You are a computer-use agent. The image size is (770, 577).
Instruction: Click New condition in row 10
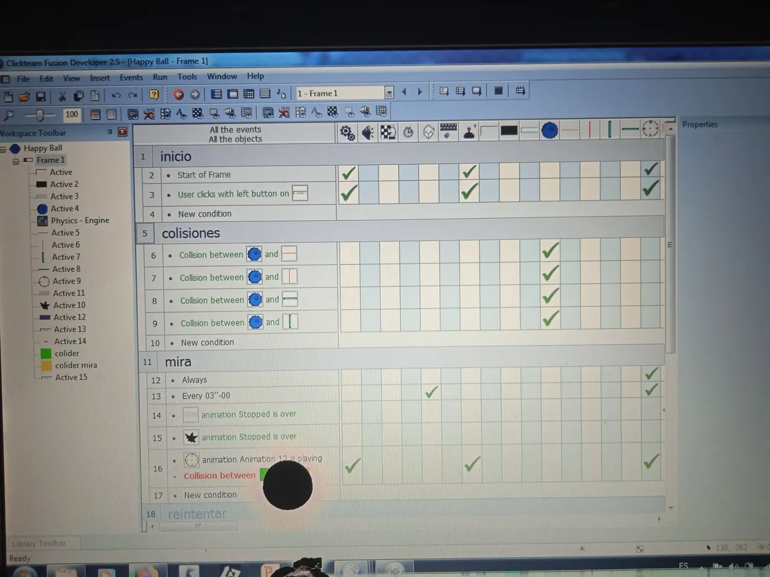coord(208,343)
